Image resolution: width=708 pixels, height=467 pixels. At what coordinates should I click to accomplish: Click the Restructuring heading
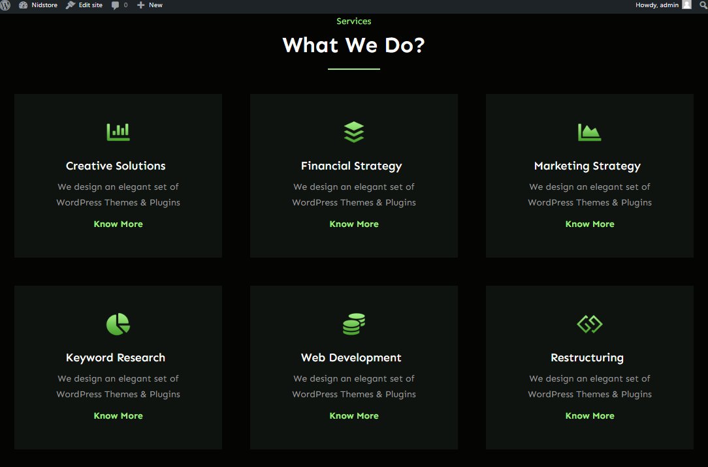click(x=587, y=358)
